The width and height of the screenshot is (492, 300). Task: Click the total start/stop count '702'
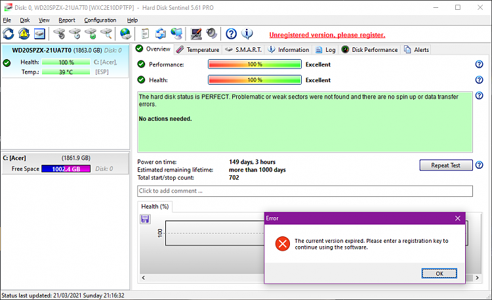point(234,177)
